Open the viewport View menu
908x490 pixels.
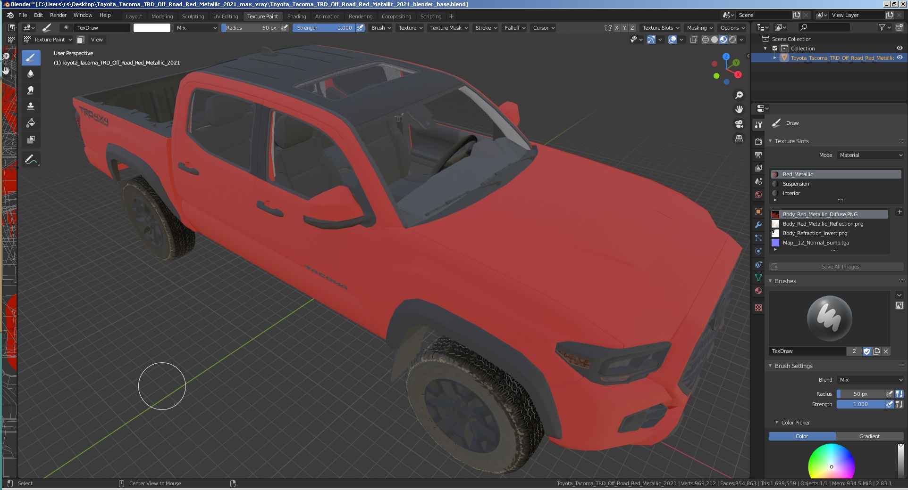pos(97,40)
